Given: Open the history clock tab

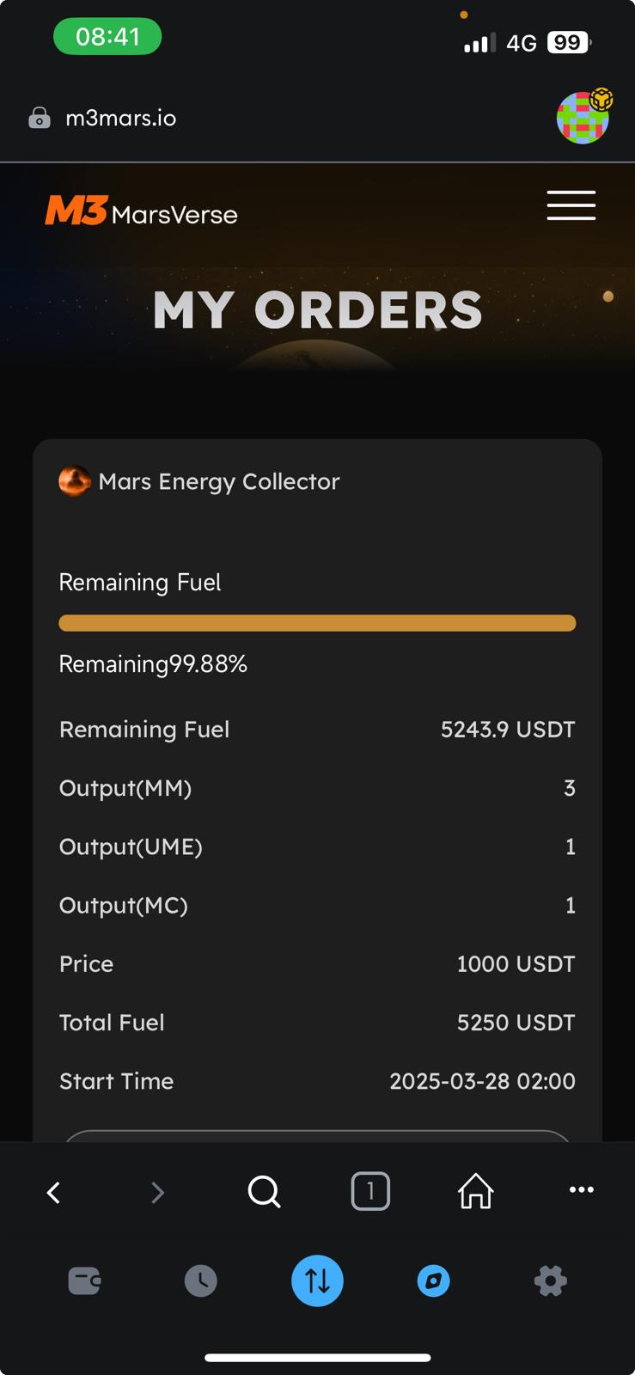Looking at the screenshot, I should pos(201,1281).
